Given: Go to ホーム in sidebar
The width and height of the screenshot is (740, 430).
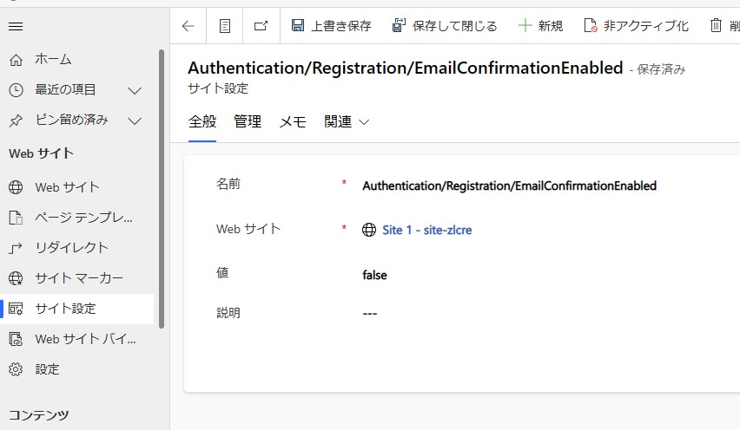Looking at the screenshot, I should [53, 60].
